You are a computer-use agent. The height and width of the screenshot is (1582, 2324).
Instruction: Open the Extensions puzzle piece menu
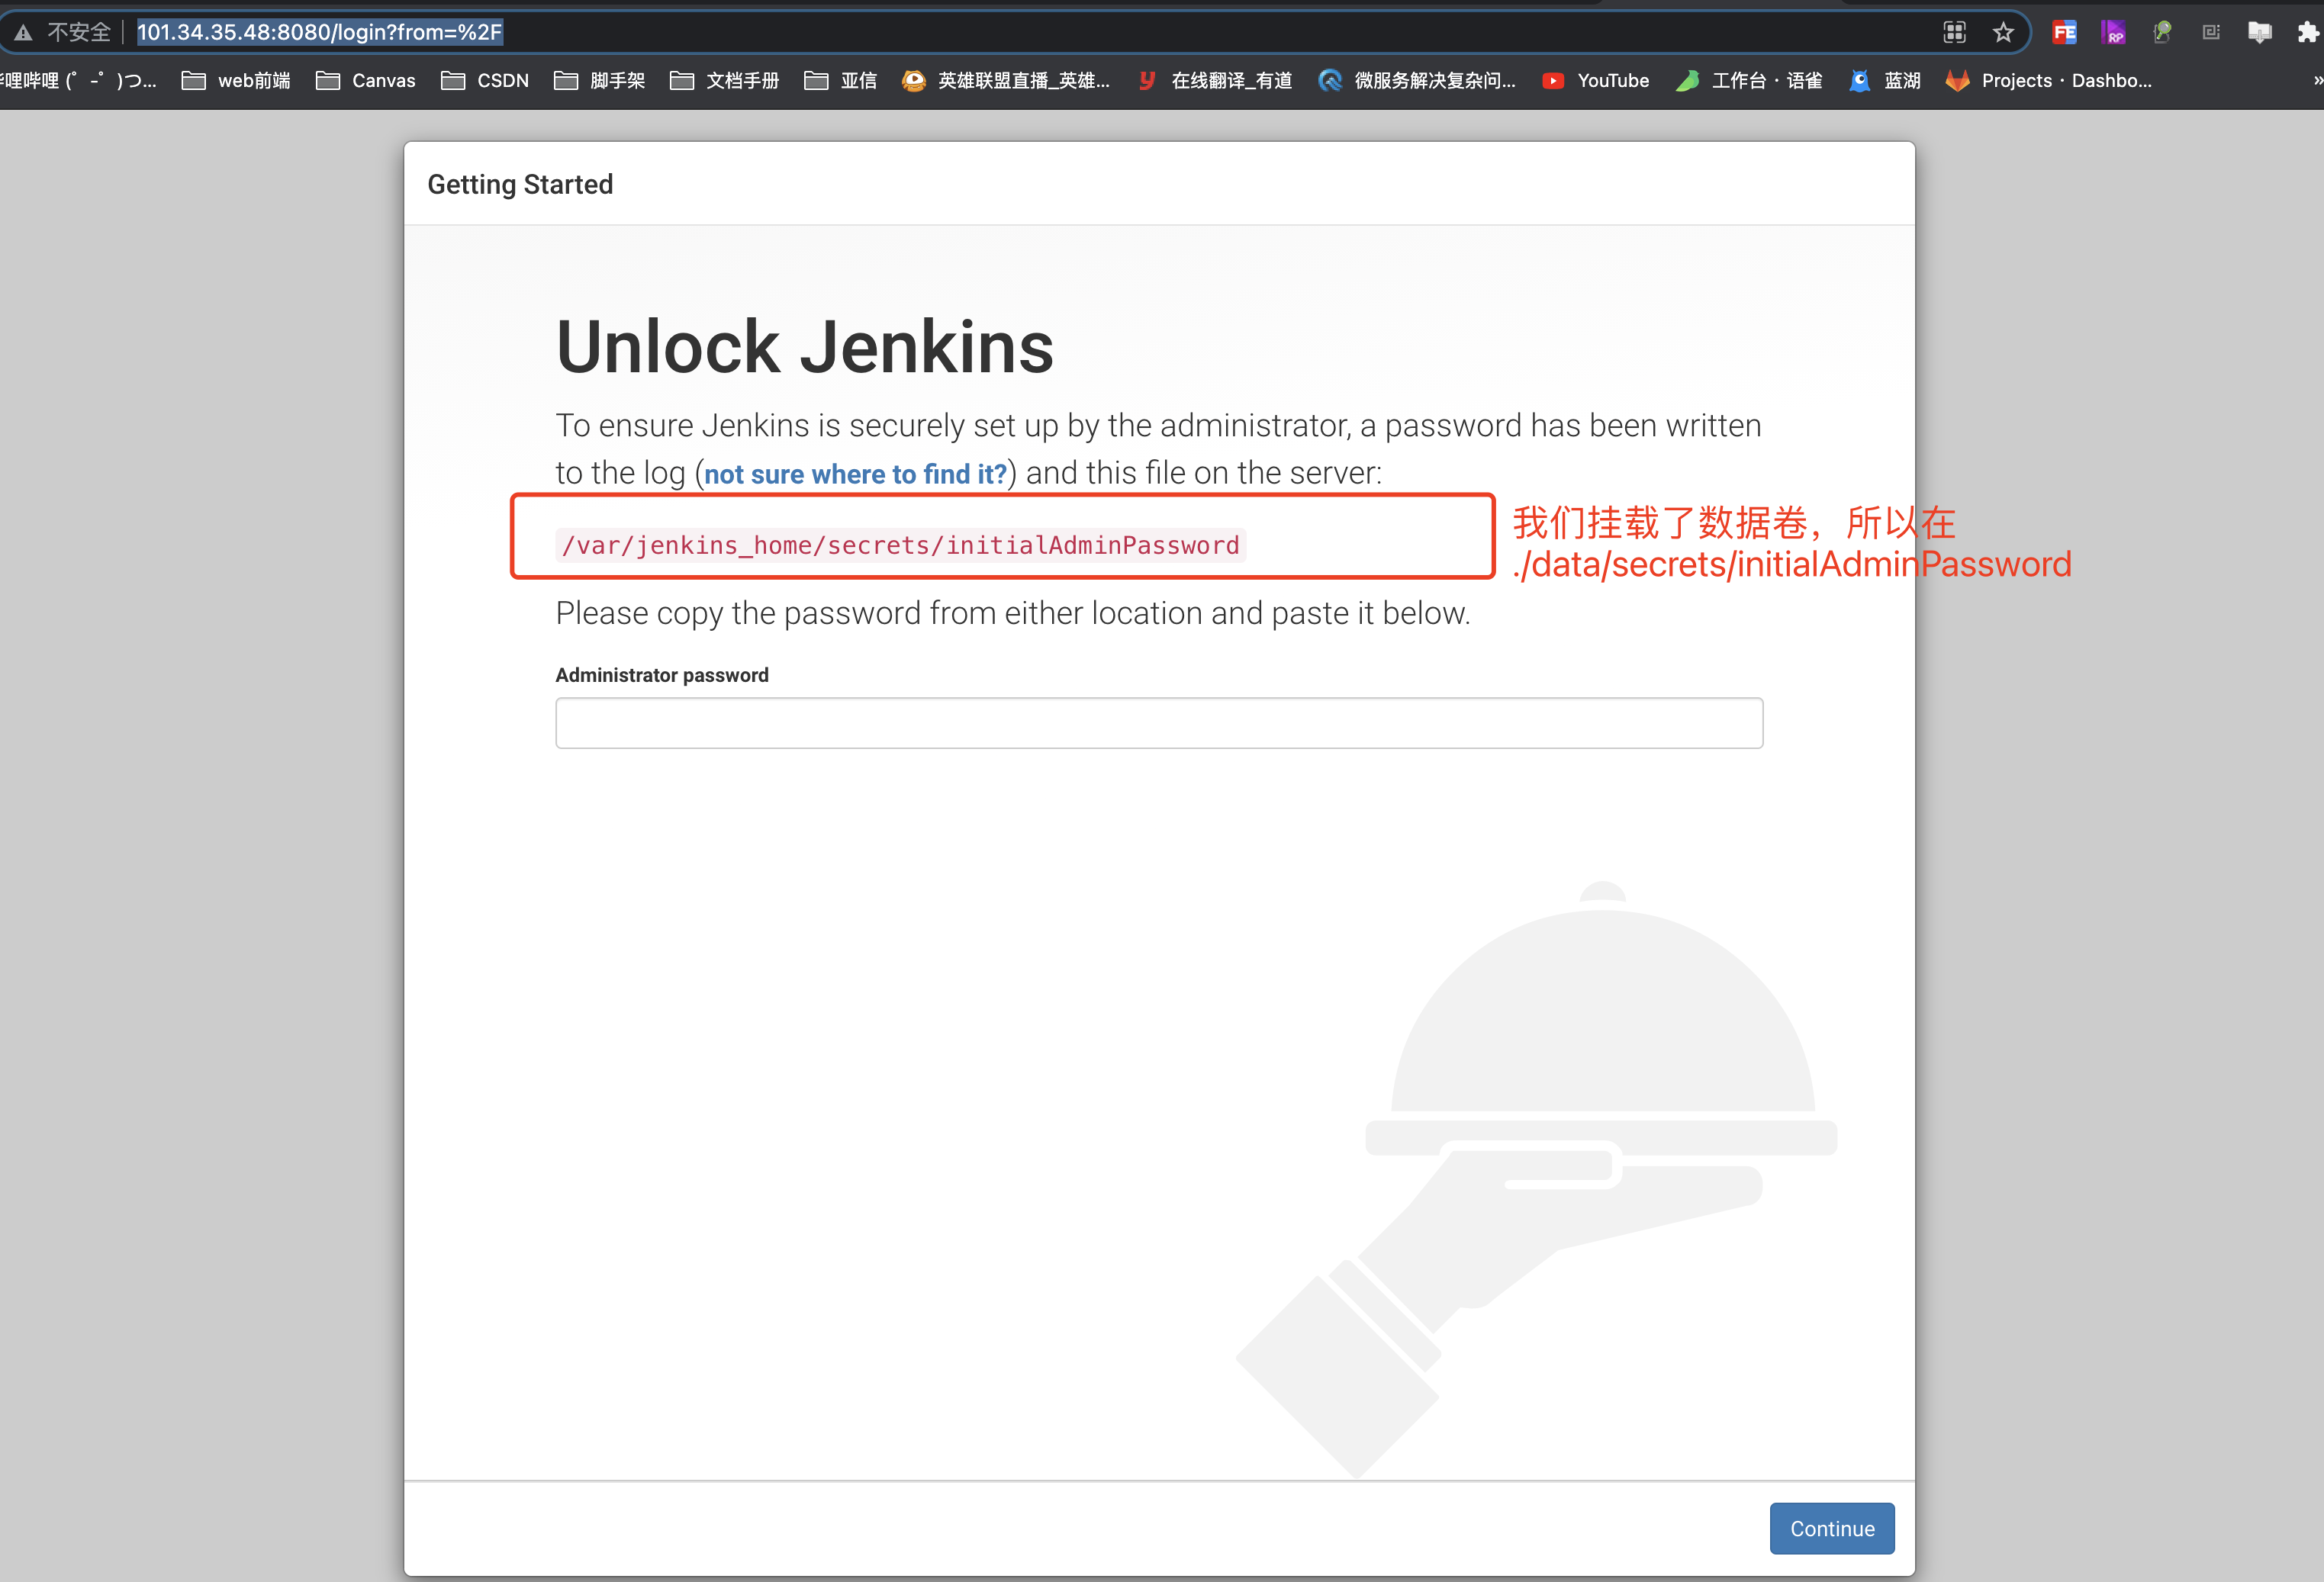point(2308,33)
